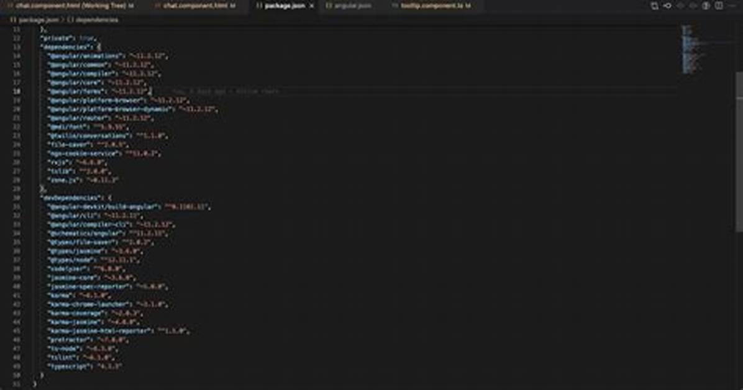Select the package.json tab
This screenshot has height=390, width=743.
click(x=285, y=6)
